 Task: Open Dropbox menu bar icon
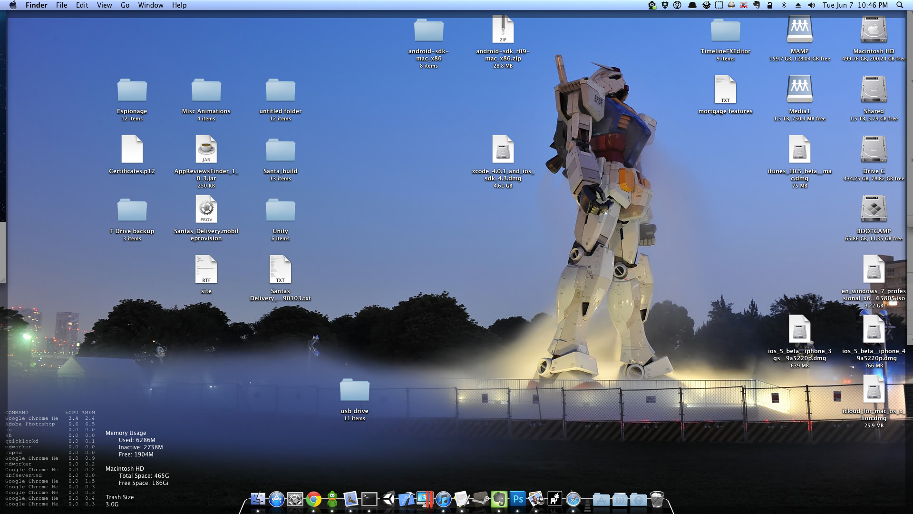665,5
